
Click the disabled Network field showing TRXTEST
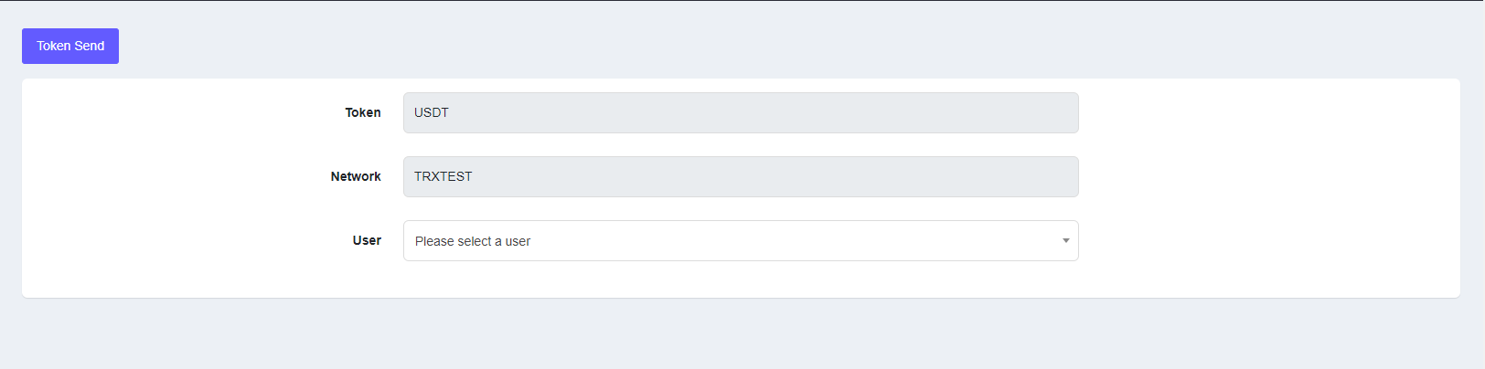tap(740, 177)
